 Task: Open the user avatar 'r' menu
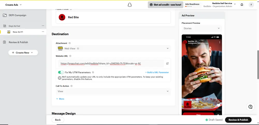click(x=251, y=5)
